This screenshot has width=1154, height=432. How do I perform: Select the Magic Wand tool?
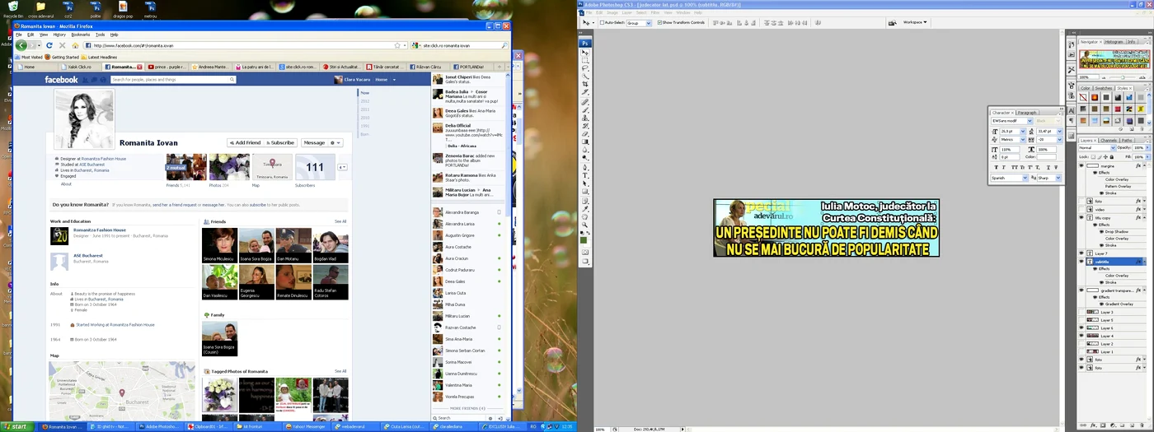(x=585, y=76)
